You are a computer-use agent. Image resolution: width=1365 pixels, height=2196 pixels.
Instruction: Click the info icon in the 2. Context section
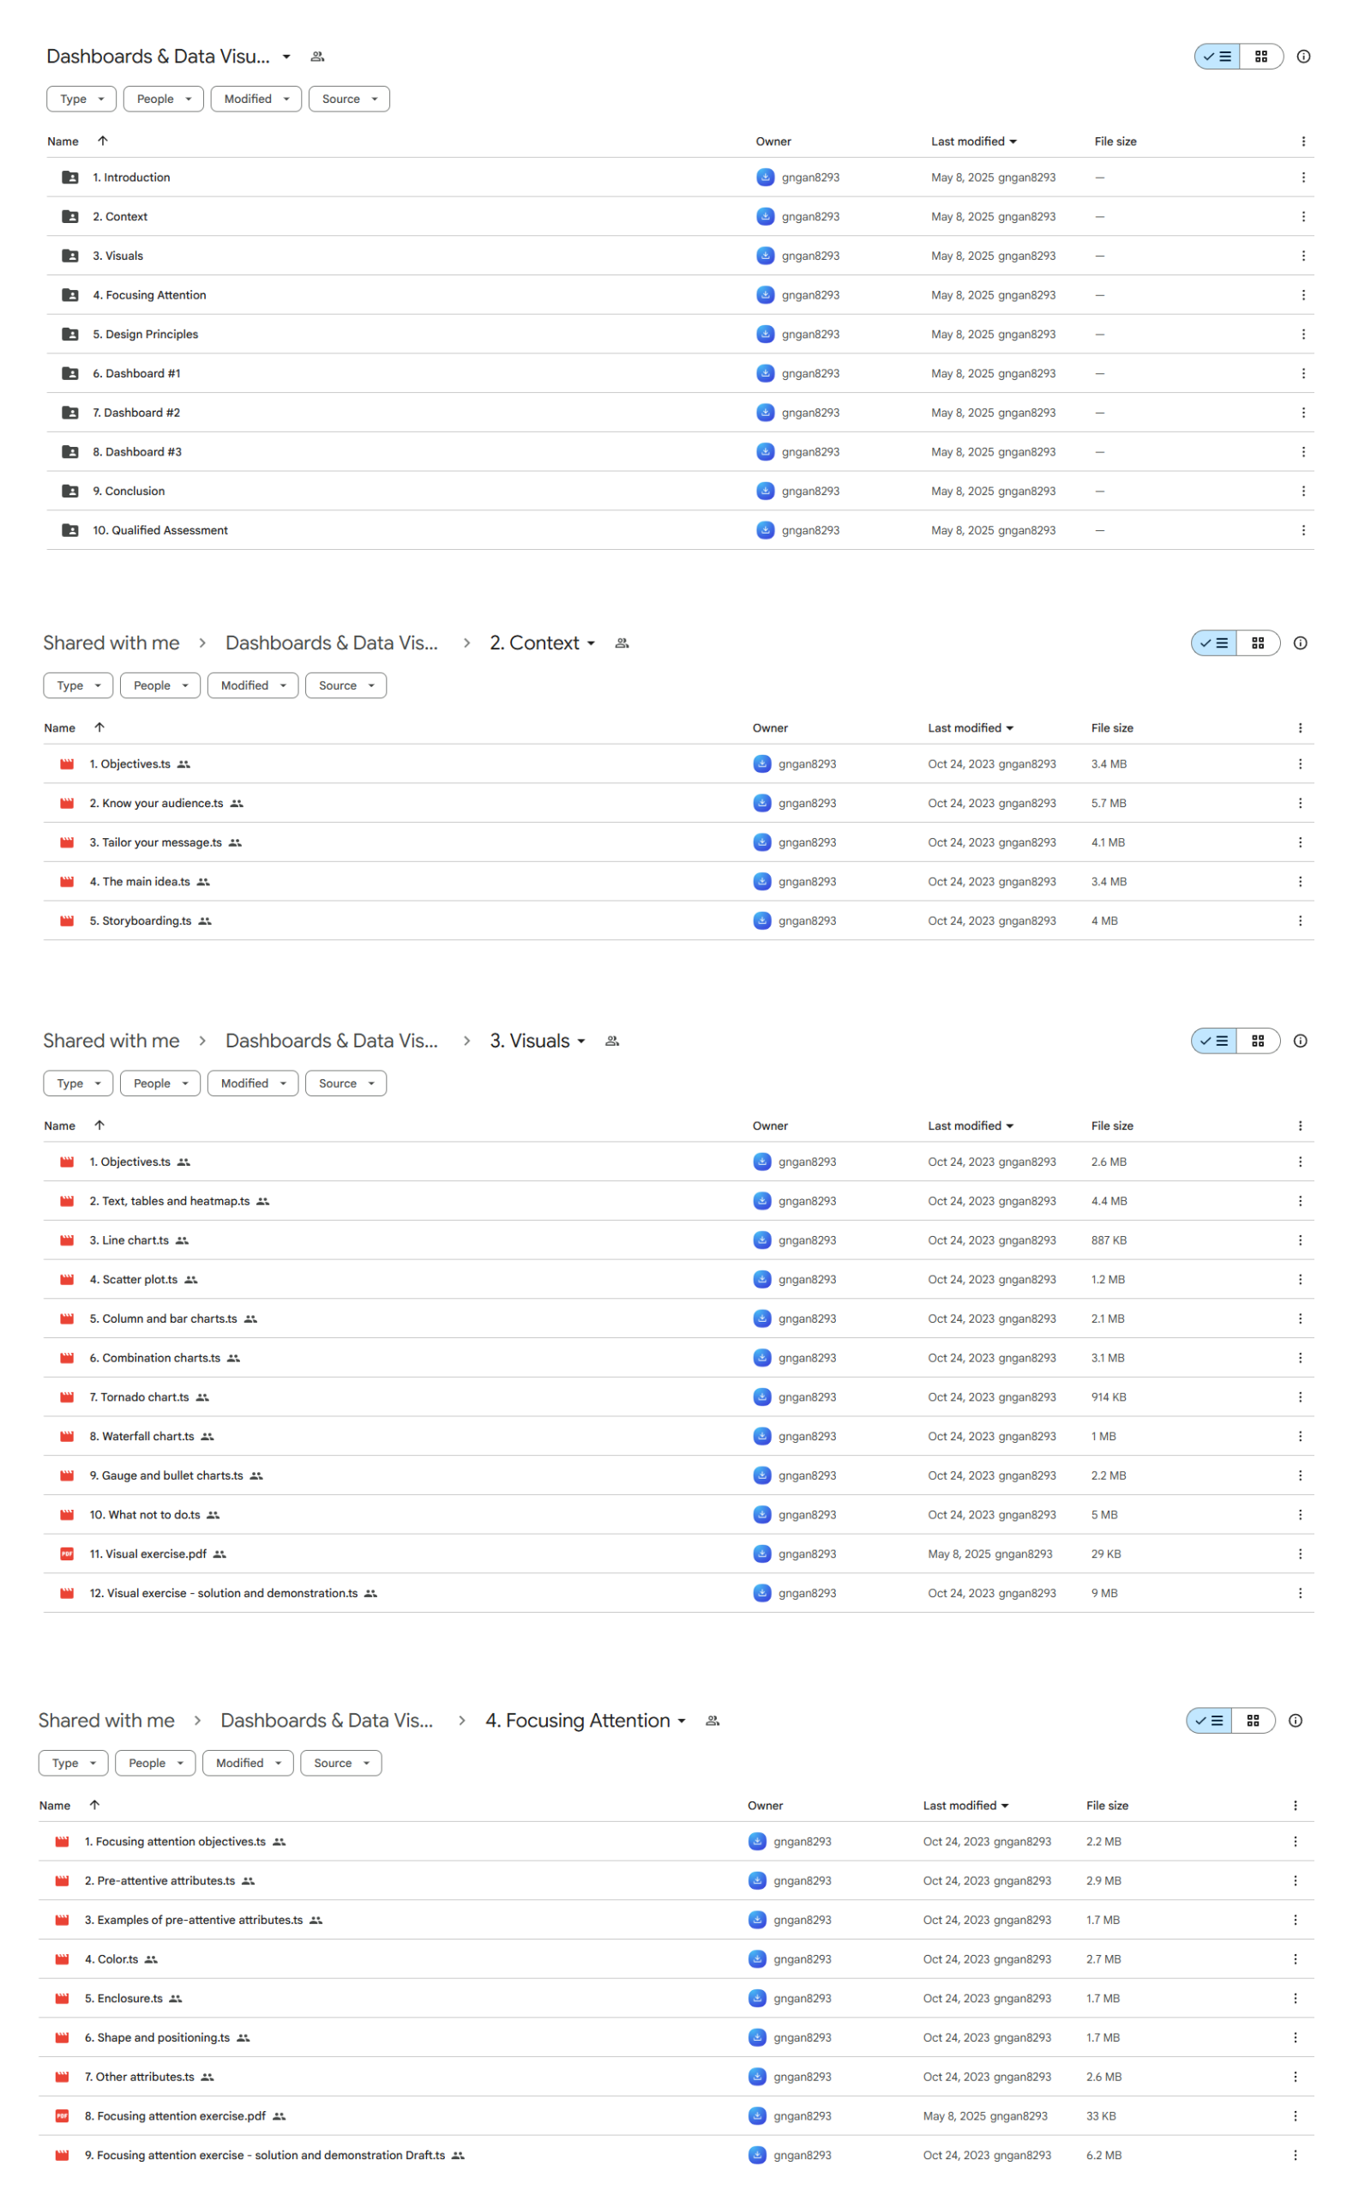(1299, 643)
